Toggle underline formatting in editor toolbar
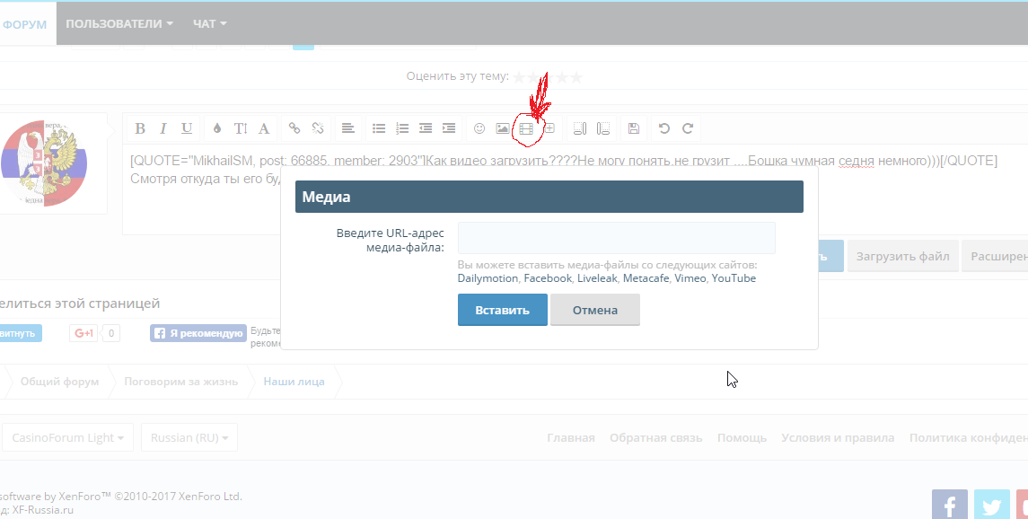Screen dimensions: 1028x519 click(187, 128)
